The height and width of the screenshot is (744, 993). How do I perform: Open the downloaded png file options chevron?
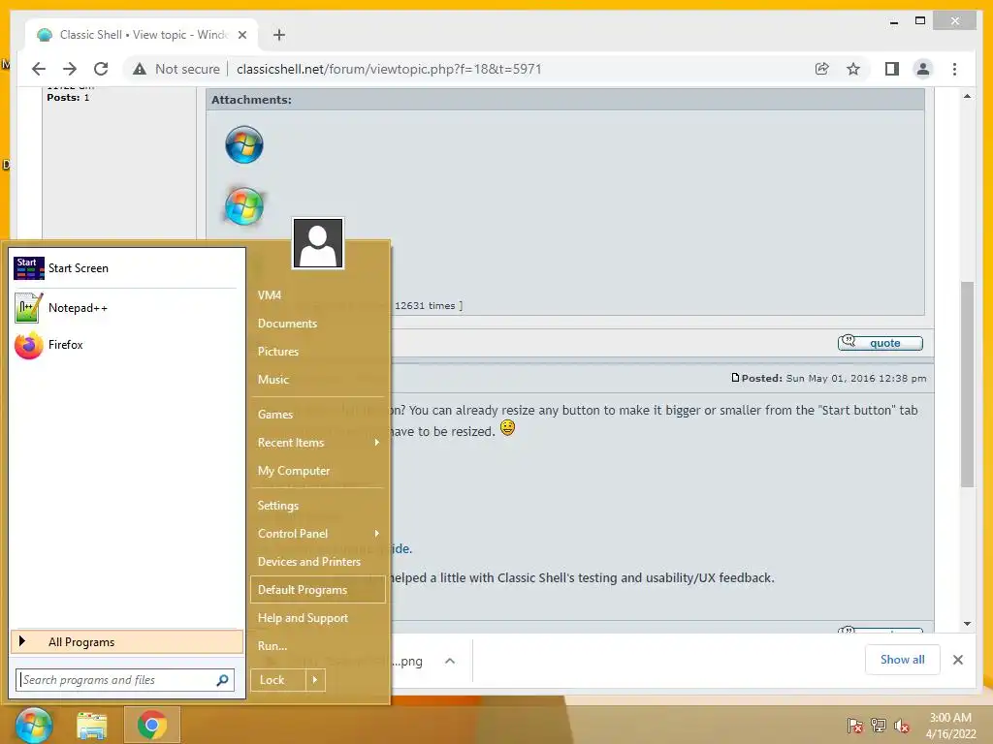click(x=450, y=661)
